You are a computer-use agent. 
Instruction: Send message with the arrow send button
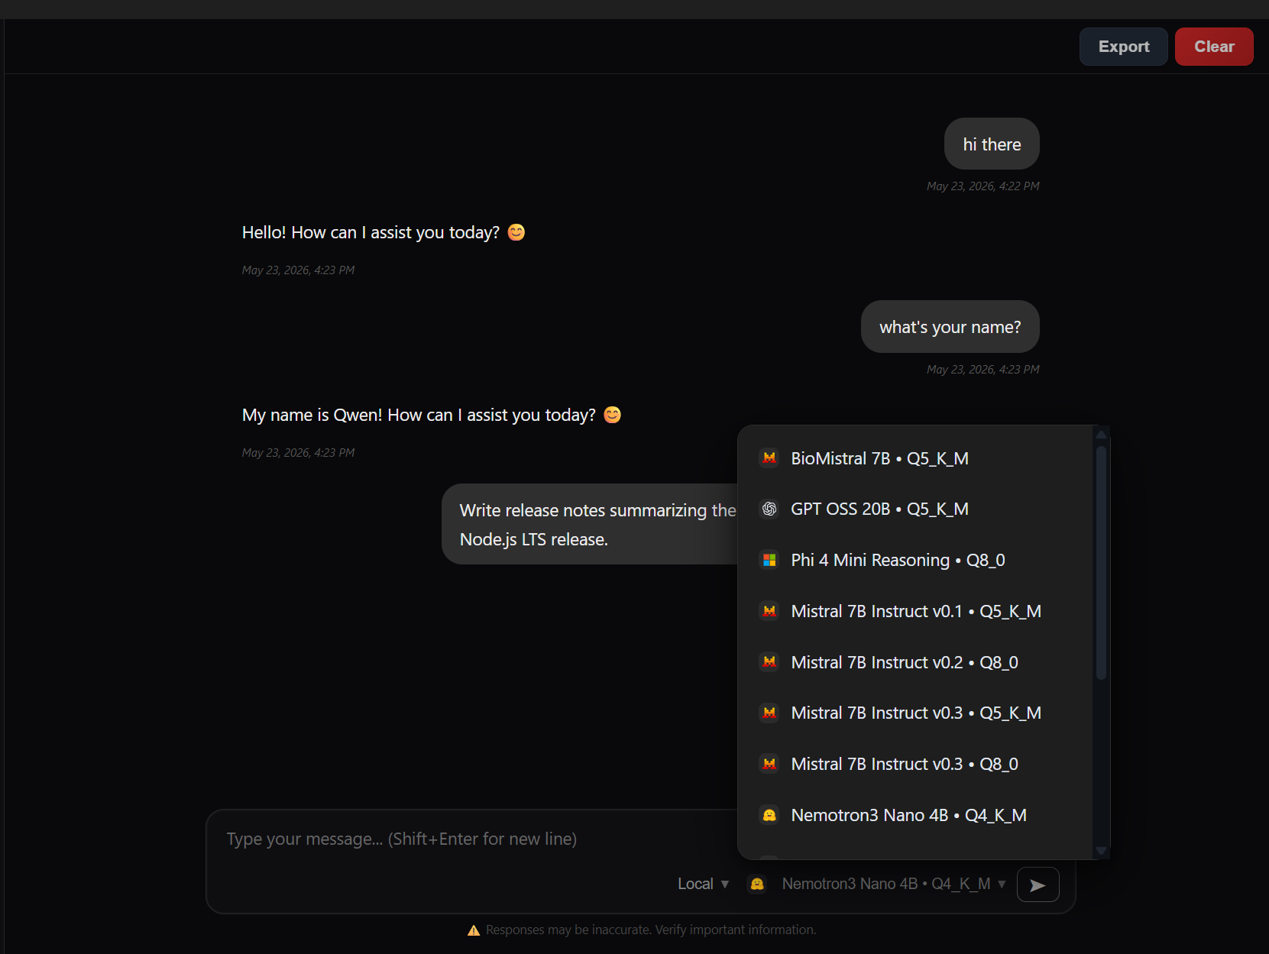(1038, 884)
